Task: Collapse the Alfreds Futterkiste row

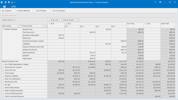Action: click(3, 29)
